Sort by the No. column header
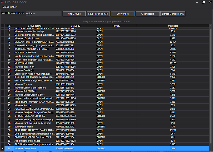Image resolution: width=213 pixels, height=152 pixels. [9, 26]
